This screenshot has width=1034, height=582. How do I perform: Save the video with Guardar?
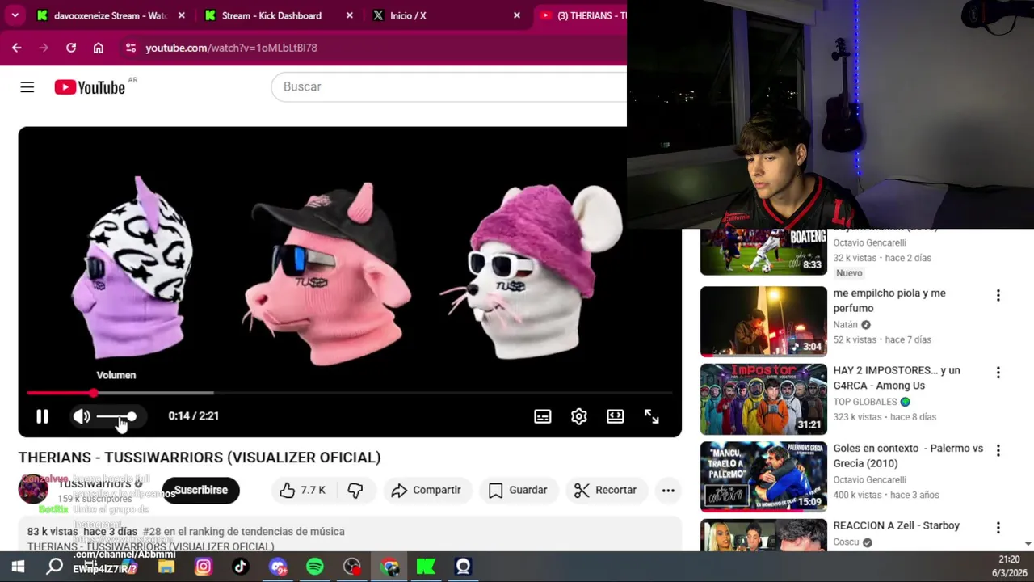pyautogui.click(x=519, y=490)
